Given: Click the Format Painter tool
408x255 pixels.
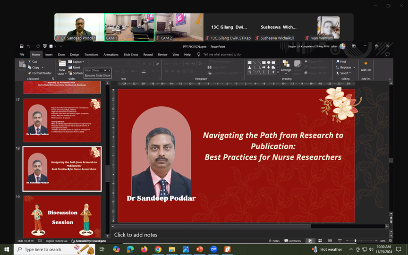Looking at the screenshot, I should pos(40,73).
